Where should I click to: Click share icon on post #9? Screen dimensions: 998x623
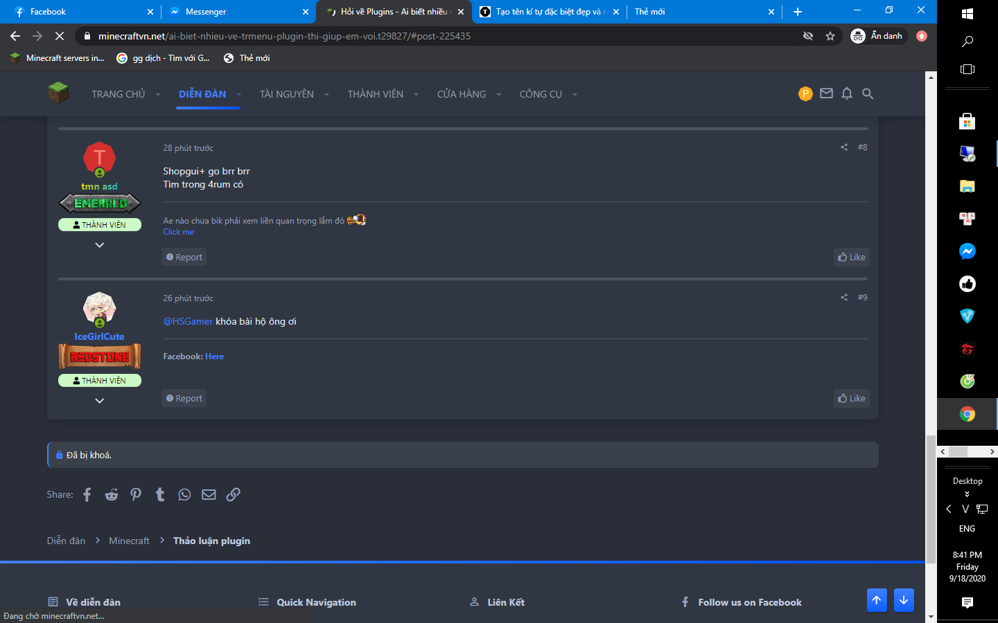pyautogui.click(x=844, y=297)
